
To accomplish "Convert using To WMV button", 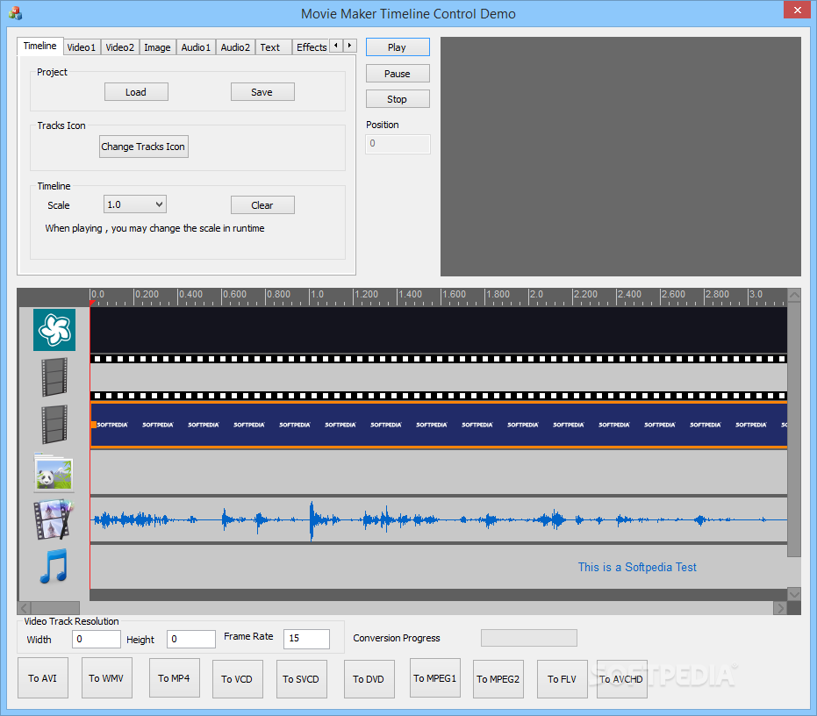I will [107, 678].
